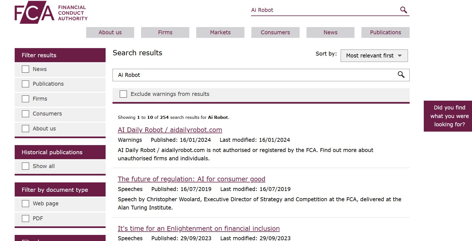Open AI Daily Robot / aidailyrobot.com result
Viewport: 472px width, 241px height.
[170, 130]
